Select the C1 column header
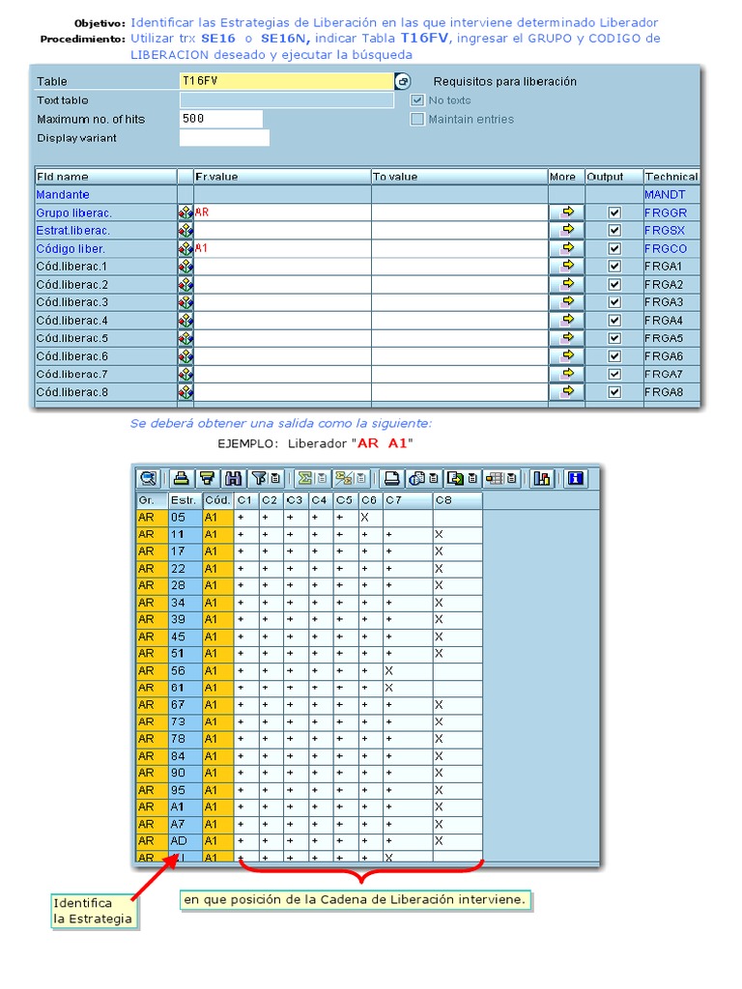Image resolution: width=742 pixels, height=989 pixels. click(246, 500)
